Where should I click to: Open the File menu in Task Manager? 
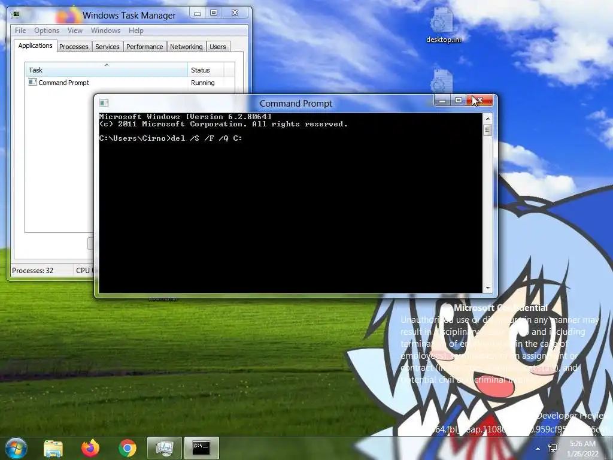point(20,31)
